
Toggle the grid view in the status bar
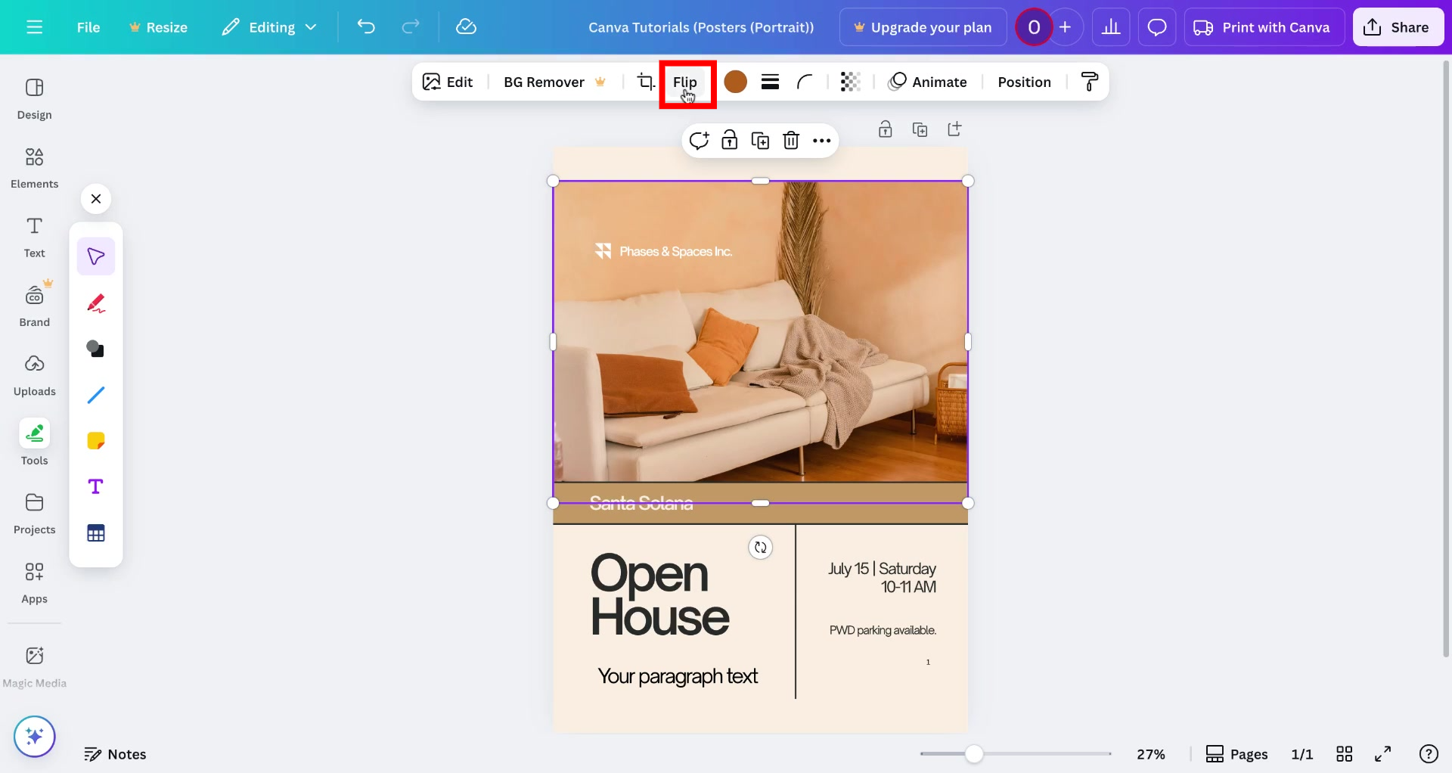(1345, 753)
